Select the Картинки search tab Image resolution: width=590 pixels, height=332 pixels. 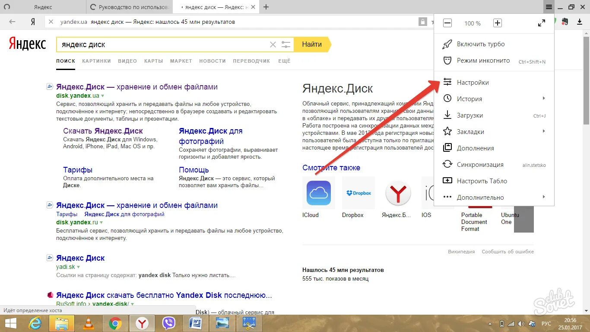click(x=97, y=61)
